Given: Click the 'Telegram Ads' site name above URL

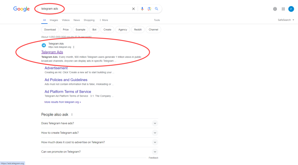Looking at the screenshot, I should pos(56,44).
